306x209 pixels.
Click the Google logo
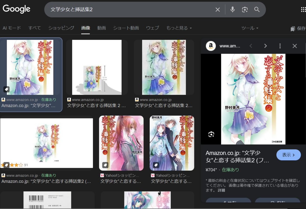coord(16,9)
